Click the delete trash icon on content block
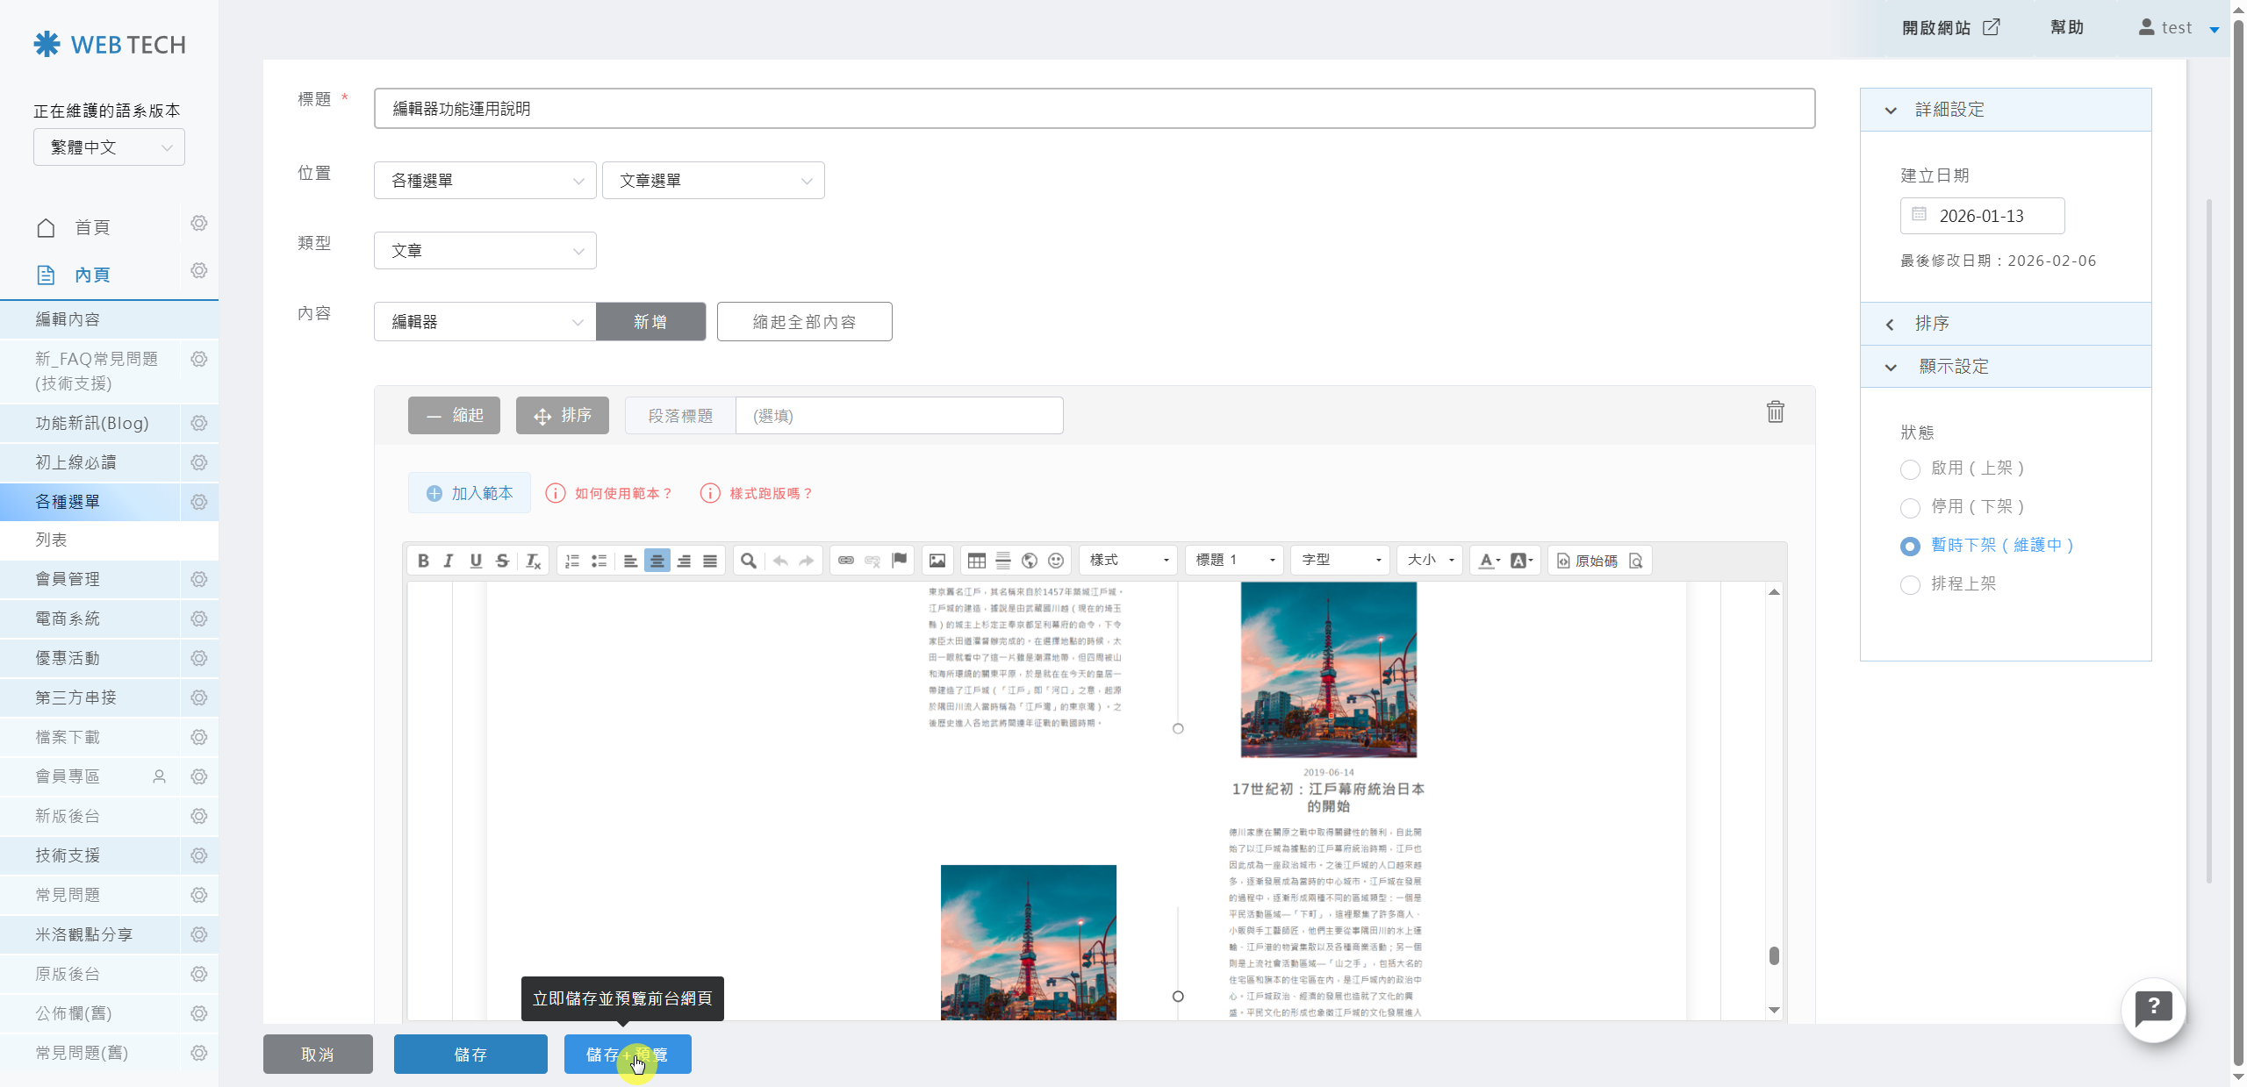The height and width of the screenshot is (1087, 2247). [x=1775, y=412]
